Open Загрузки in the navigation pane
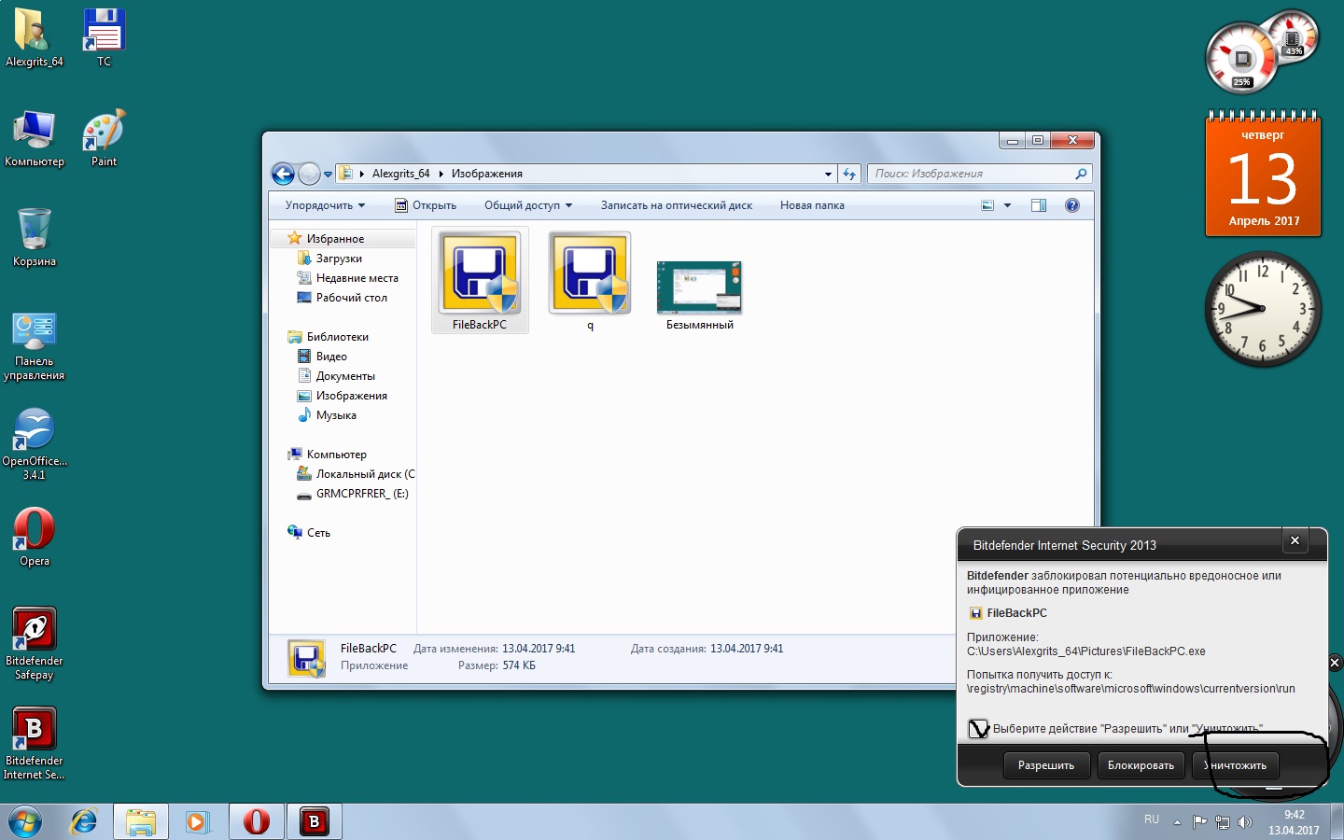The height and width of the screenshot is (840, 1344). [x=329, y=259]
